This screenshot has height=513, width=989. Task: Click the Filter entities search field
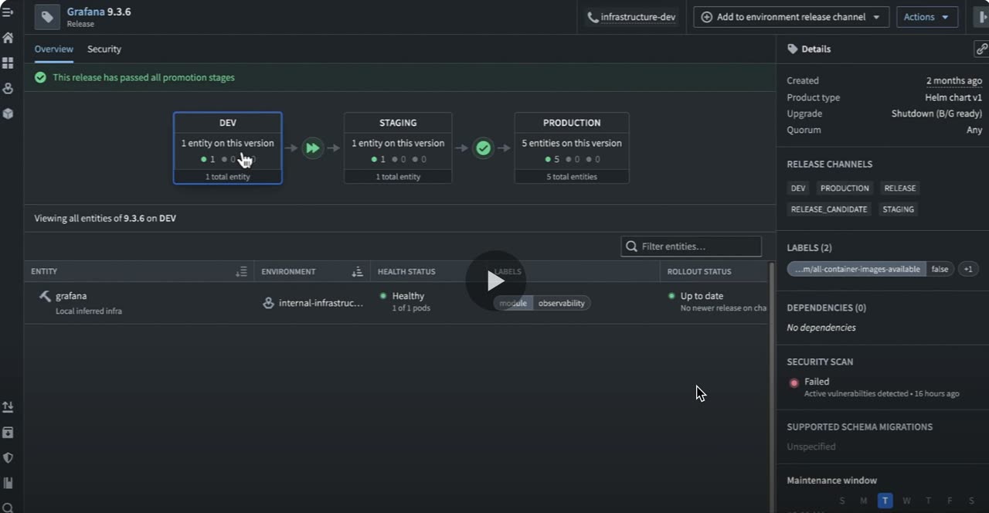point(692,246)
